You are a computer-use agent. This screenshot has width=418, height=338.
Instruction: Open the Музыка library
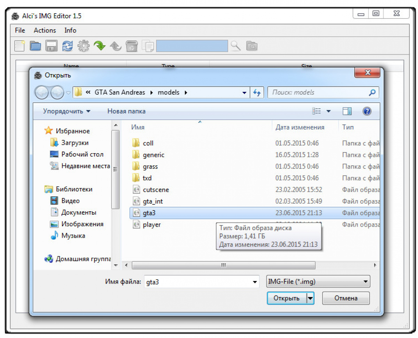click(x=68, y=236)
